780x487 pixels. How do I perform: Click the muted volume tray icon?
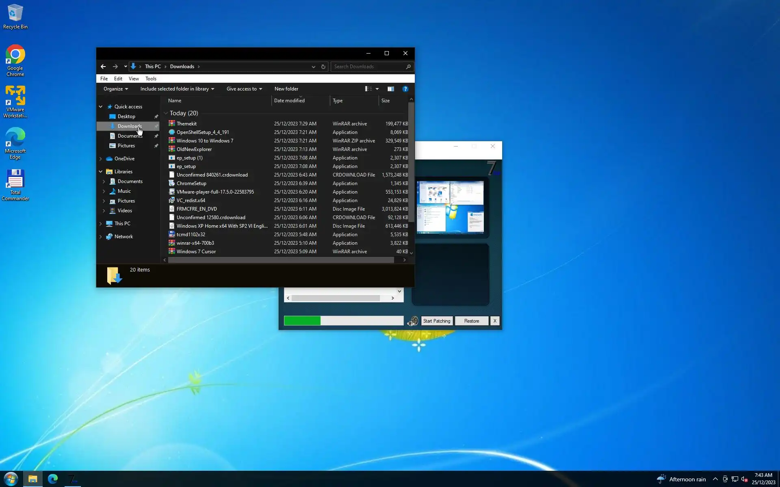744,479
